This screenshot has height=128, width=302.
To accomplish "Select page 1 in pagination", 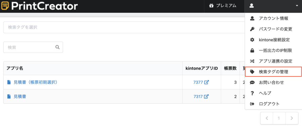I will (x=279, y=118).
